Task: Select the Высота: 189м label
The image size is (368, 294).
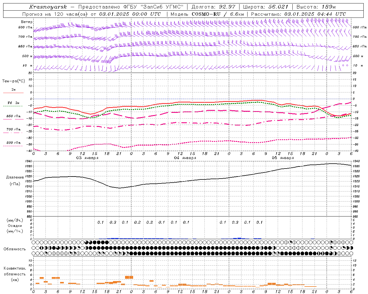Action: (x=316, y=7)
